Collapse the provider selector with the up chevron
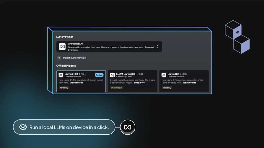Screen dimensions: 264x148 (158, 46)
